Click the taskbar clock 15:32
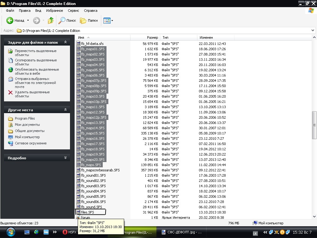This screenshot has height=238, width=317. coord(302,232)
